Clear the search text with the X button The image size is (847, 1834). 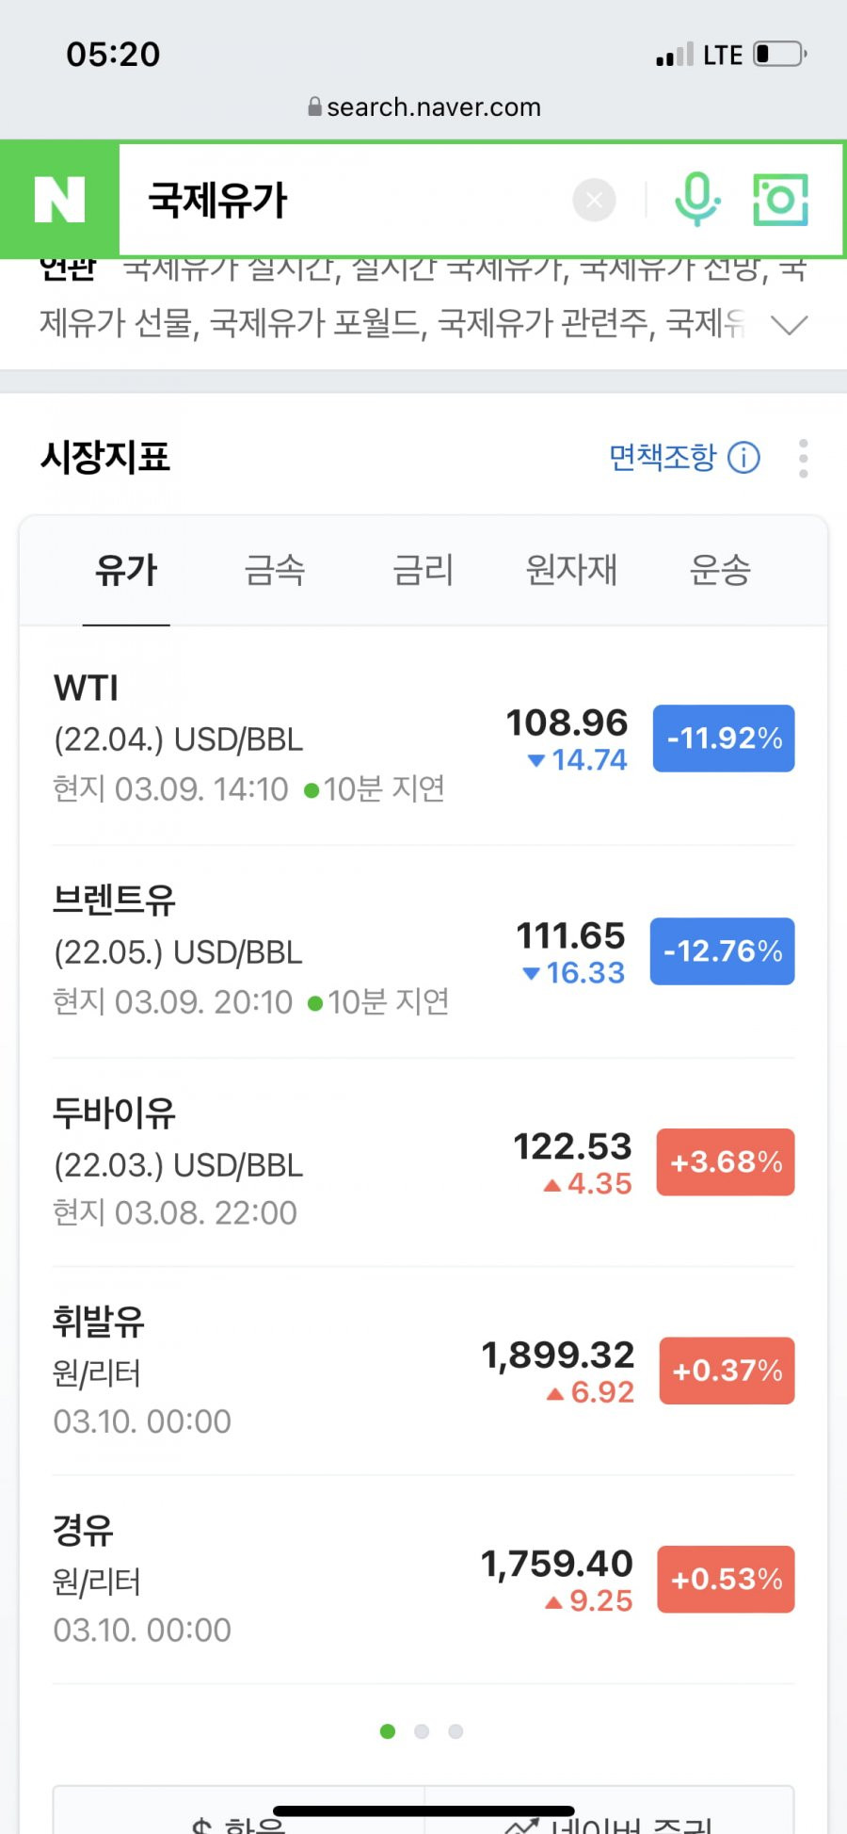(x=594, y=200)
